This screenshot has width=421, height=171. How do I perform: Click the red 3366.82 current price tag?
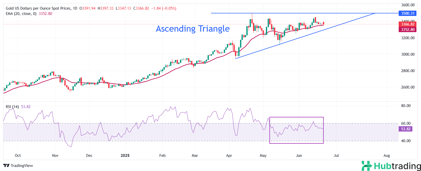[x=408, y=24]
